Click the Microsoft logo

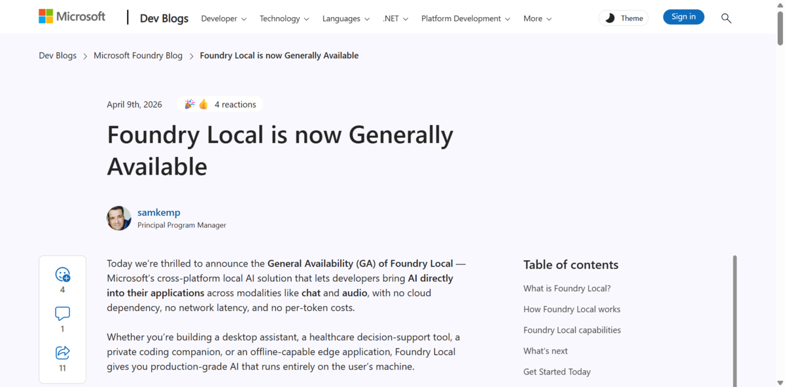coord(72,17)
